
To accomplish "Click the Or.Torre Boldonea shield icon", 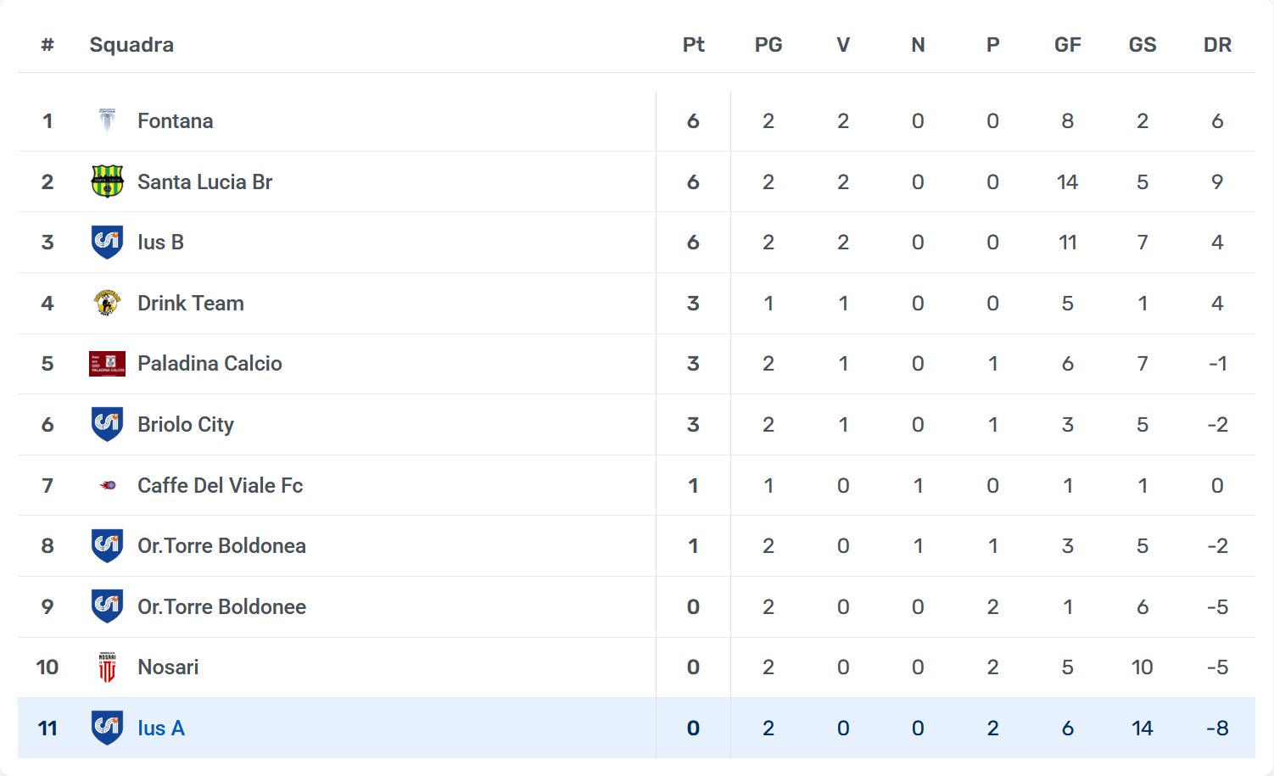I will click(107, 545).
